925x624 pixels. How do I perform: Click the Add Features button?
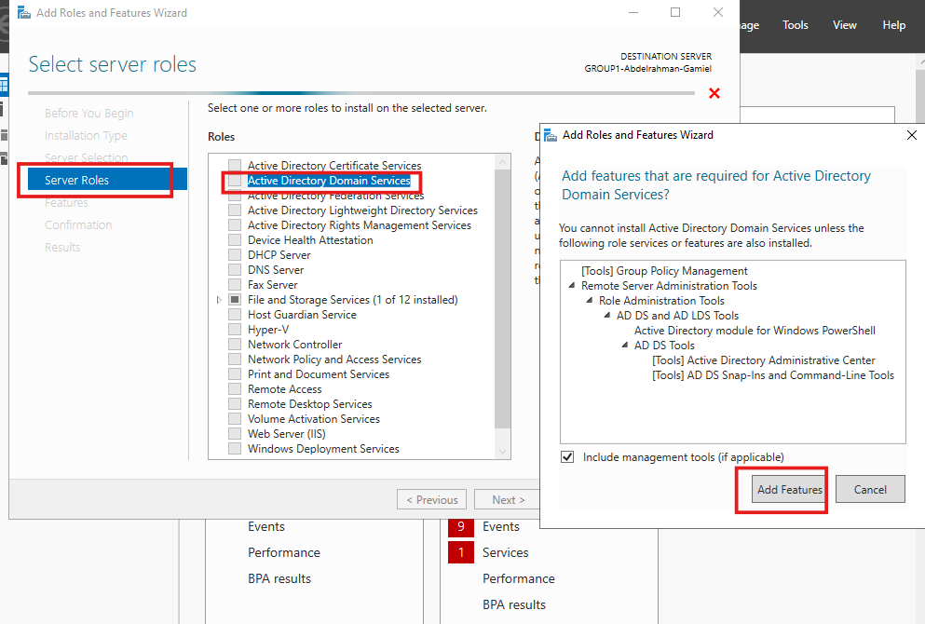pyautogui.click(x=789, y=490)
